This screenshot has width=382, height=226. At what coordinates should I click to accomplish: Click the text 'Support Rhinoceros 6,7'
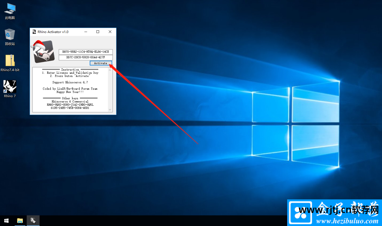[70, 82]
